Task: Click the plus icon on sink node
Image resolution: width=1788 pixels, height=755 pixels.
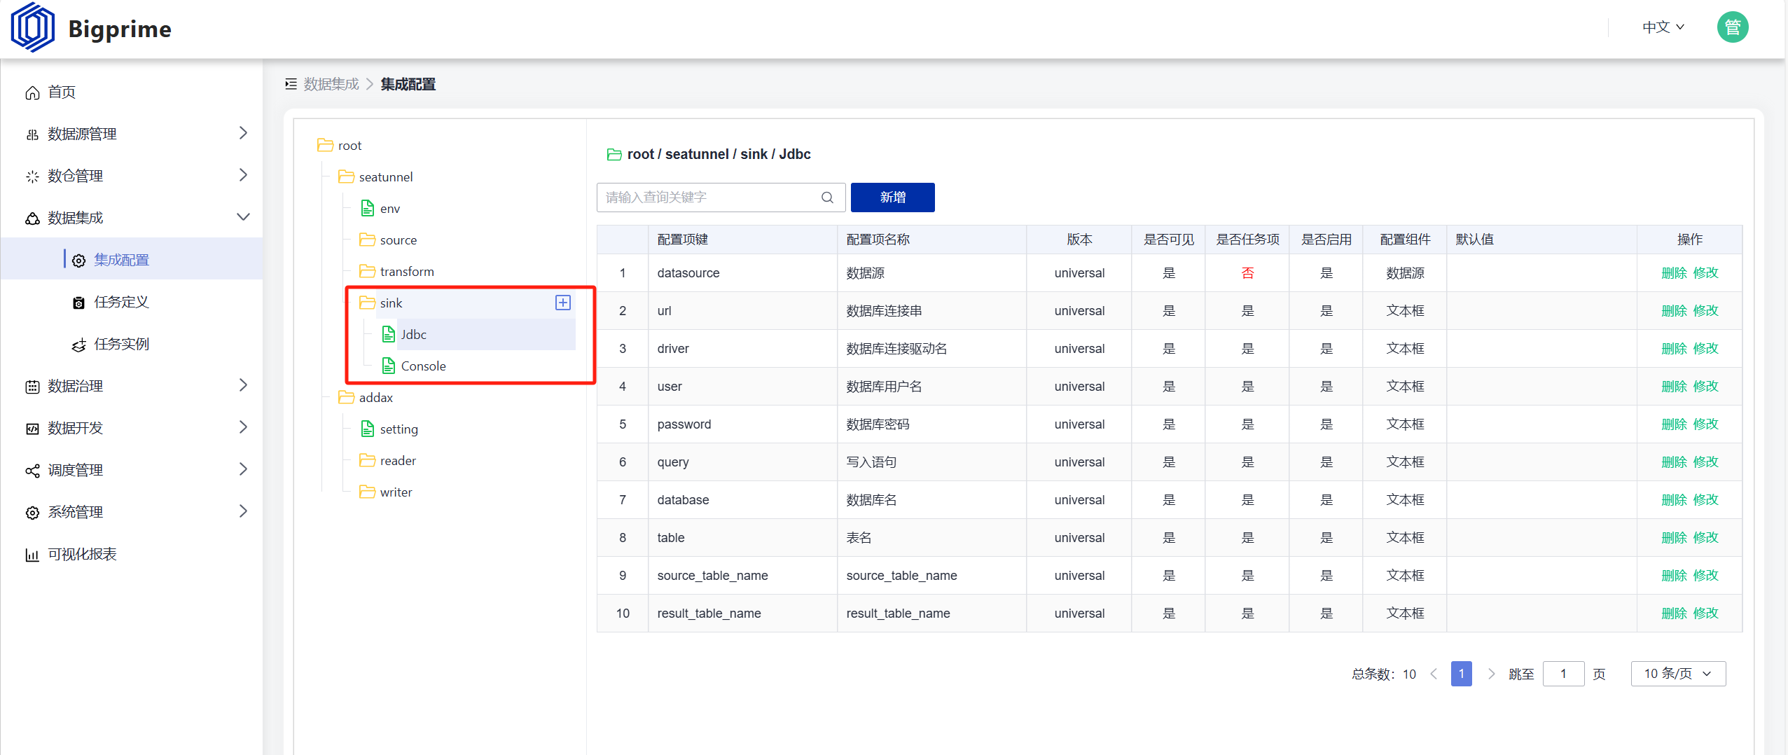Action: 563,303
